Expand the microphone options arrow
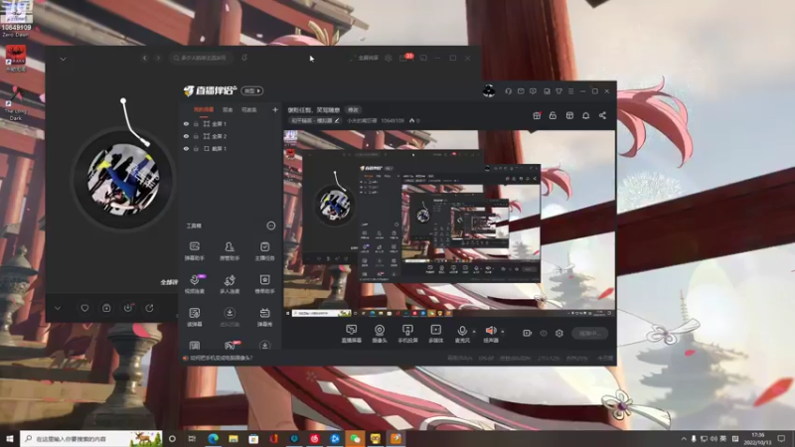The image size is (795, 447). (474, 332)
